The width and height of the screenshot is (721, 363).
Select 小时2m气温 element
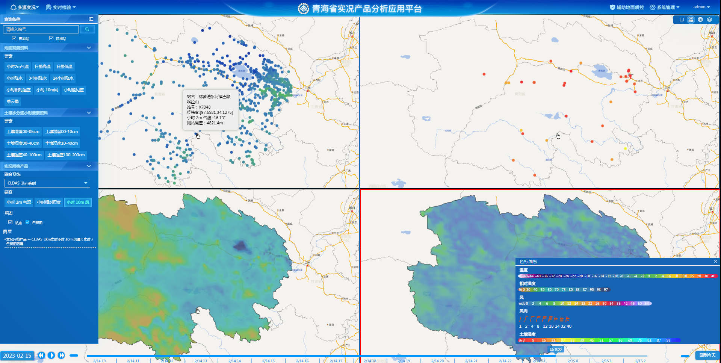tap(18, 67)
